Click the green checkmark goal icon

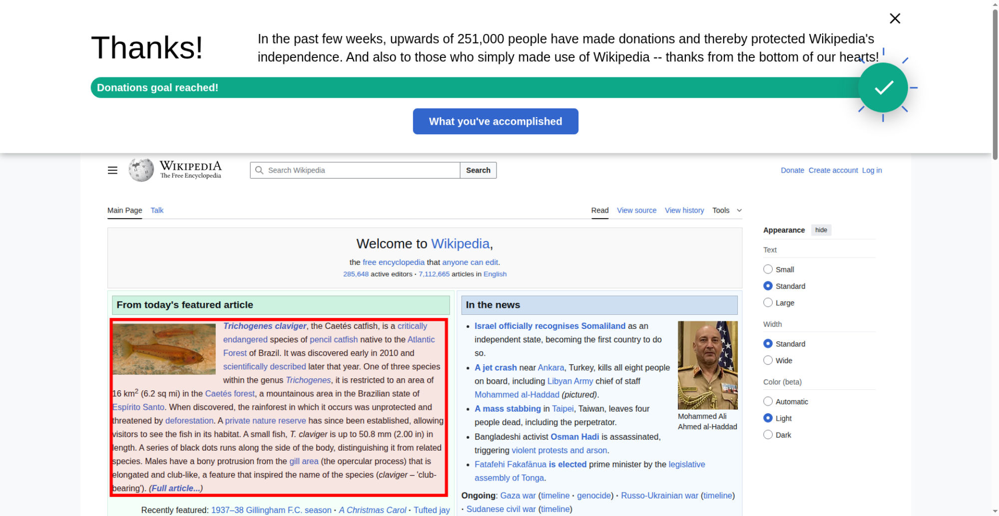[883, 88]
